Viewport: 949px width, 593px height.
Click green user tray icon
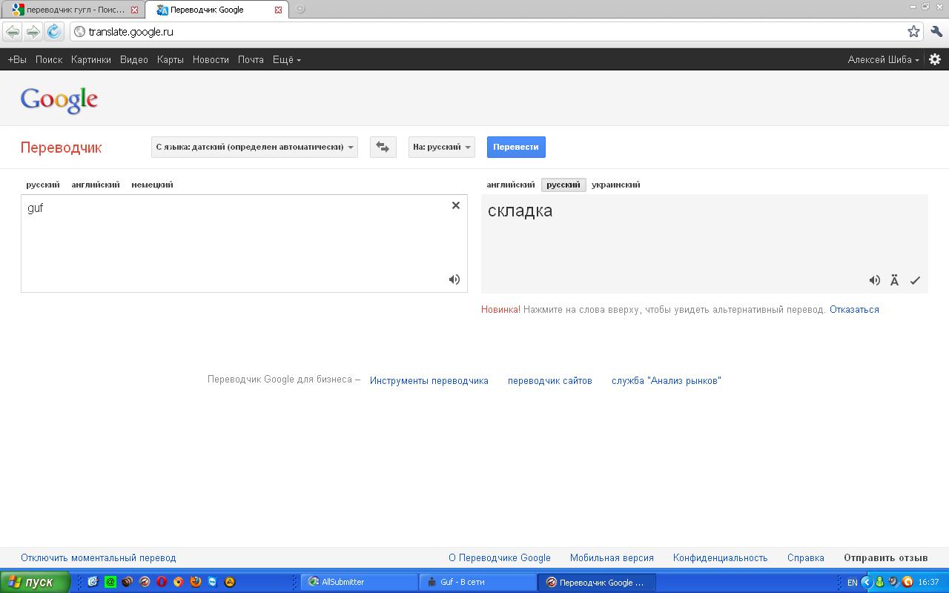[879, 582]
